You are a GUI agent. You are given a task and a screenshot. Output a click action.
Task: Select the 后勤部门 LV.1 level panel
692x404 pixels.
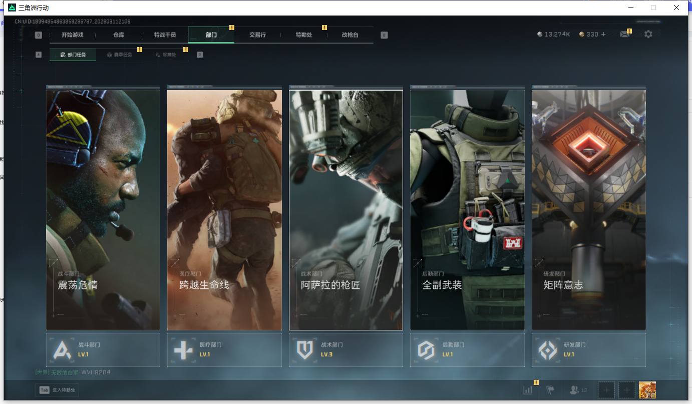[x=467, y=350]
